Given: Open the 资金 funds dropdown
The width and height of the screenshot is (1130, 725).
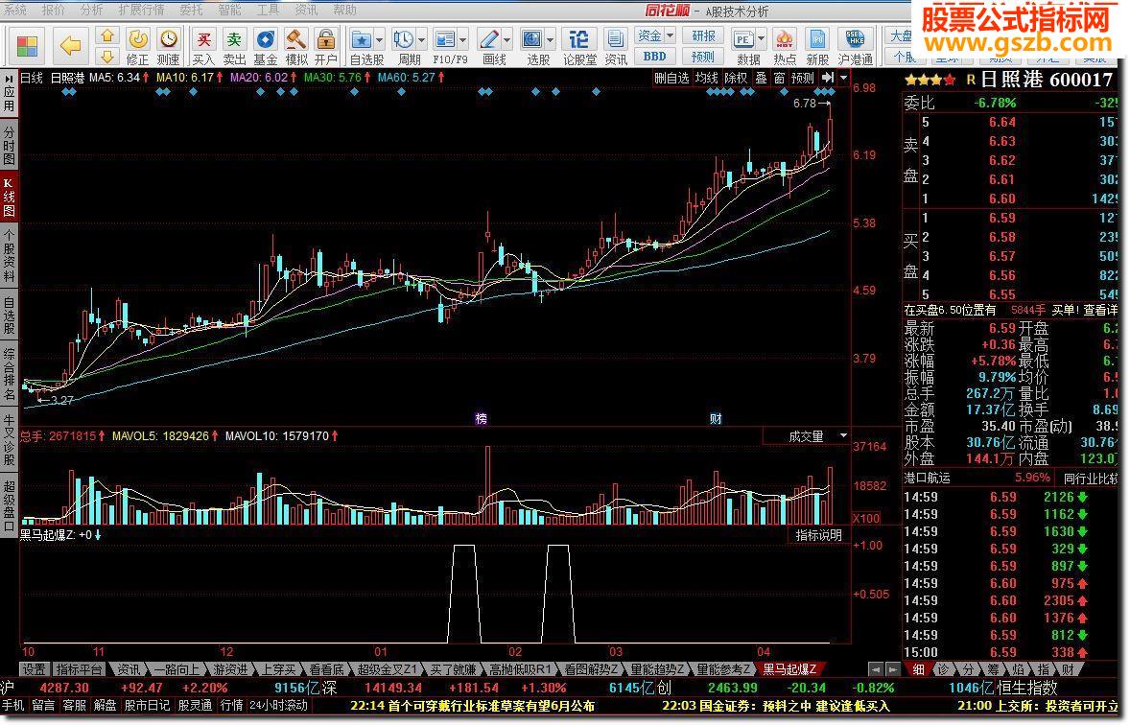Looking at the screenshot, I should 654,36.
